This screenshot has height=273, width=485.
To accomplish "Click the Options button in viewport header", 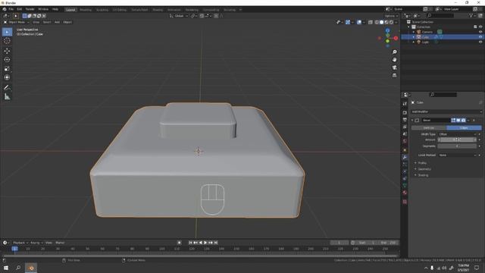I will 391,16.
